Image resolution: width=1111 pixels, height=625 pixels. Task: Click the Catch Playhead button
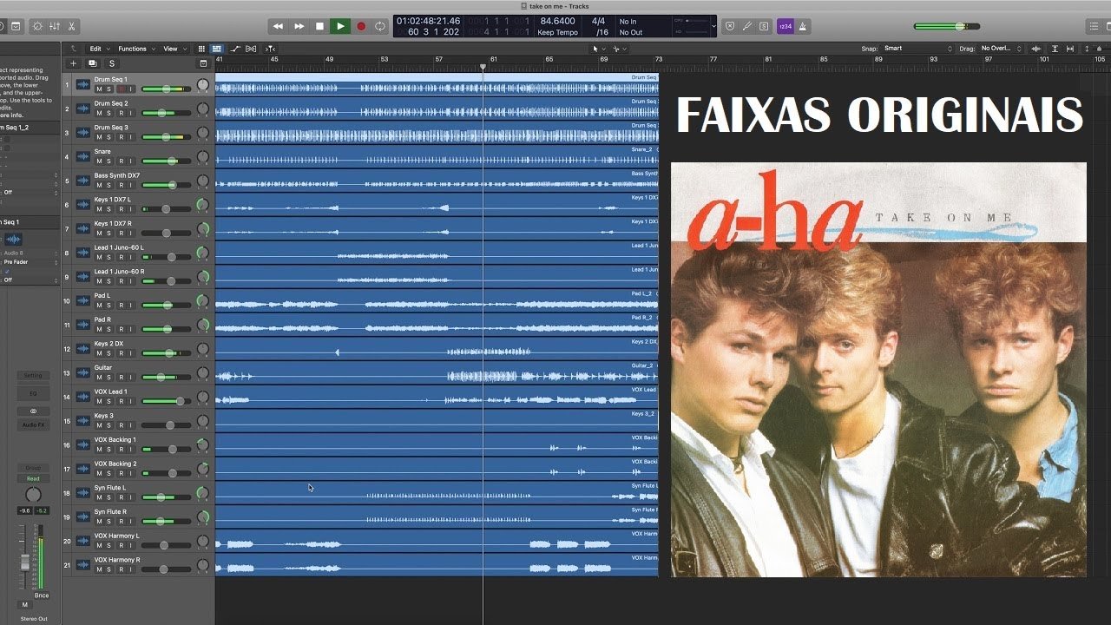point(270,49)
